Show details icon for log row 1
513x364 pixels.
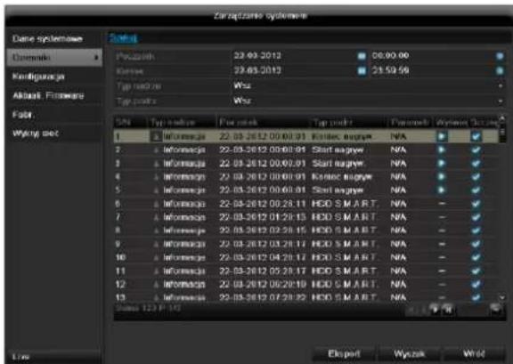point(476,136)
